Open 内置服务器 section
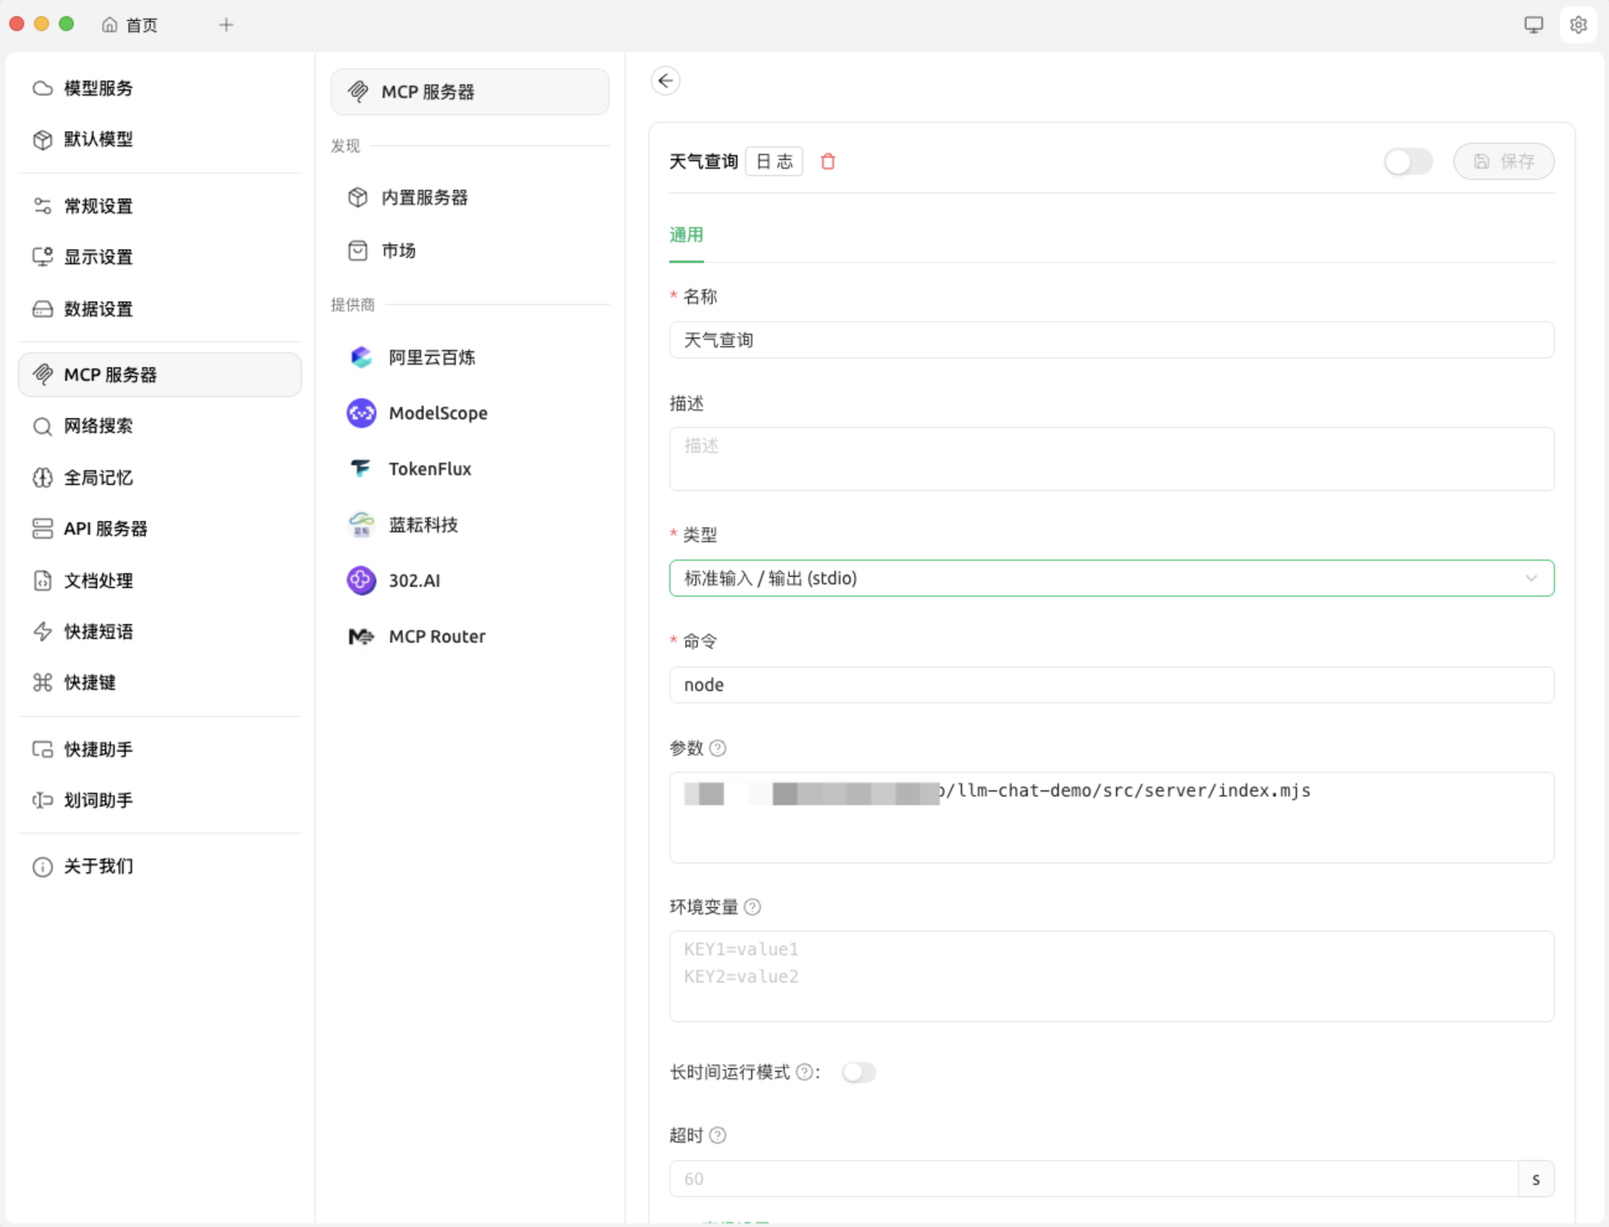1609x1227 pixels. [x=424, y=197]
